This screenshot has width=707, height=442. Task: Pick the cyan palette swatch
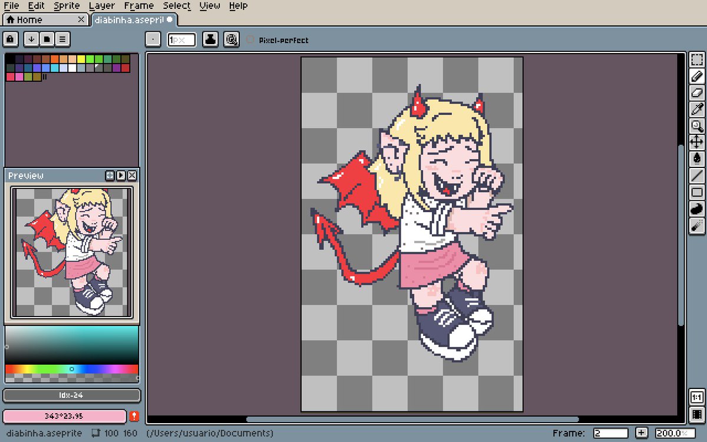click(55, 68)
